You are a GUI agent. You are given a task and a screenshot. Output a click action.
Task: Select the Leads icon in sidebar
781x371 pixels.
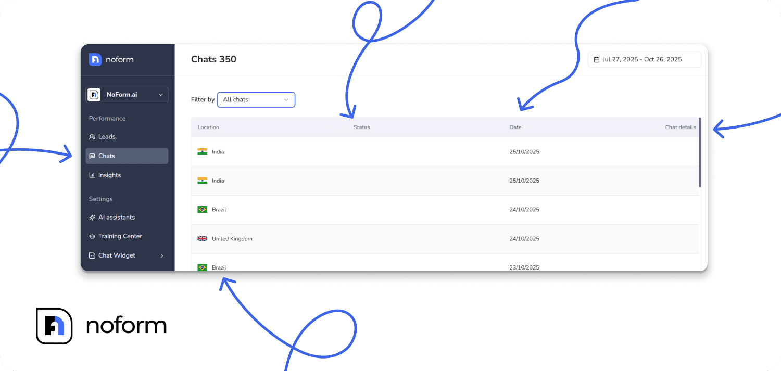pos(92,136)
